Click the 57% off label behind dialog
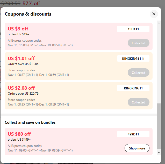This screenshot has height=164, width=165. 31,3
